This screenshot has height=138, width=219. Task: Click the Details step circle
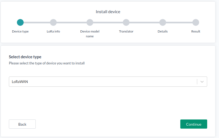[163, 22]
